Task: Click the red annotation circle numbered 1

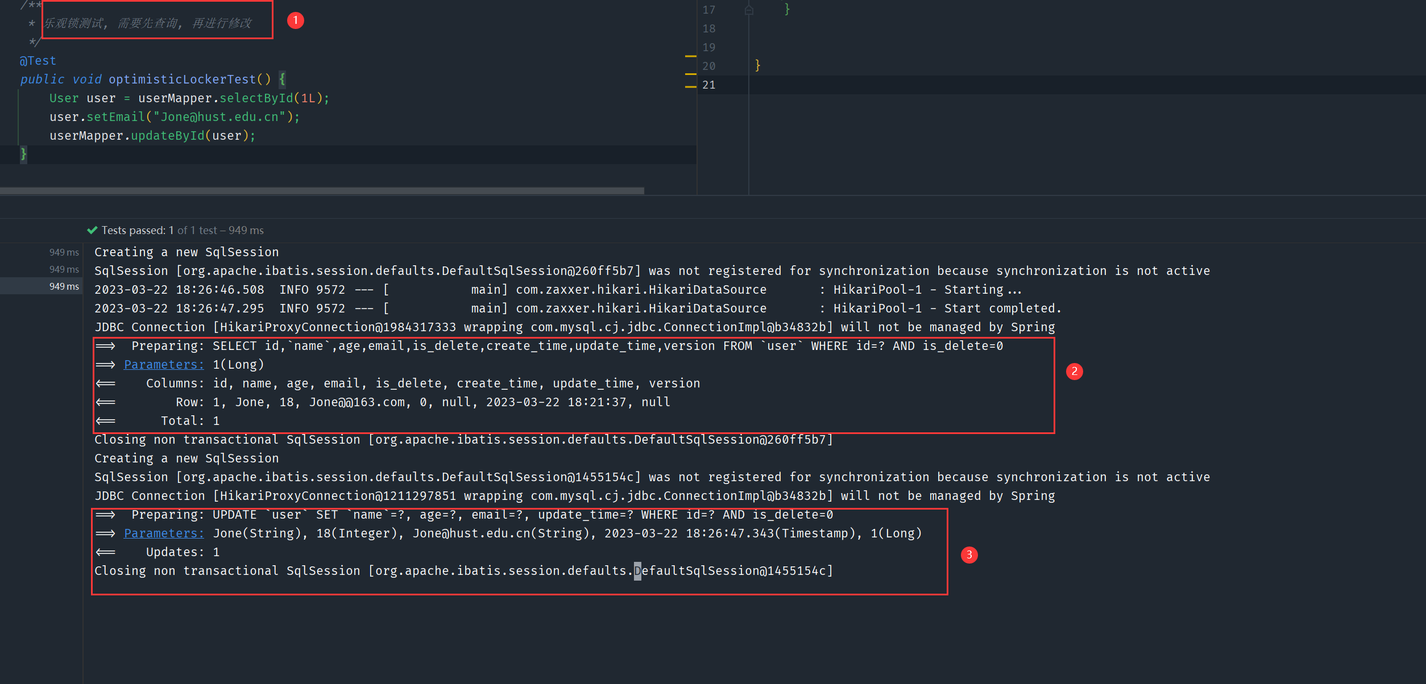Action: coord(295,20)
